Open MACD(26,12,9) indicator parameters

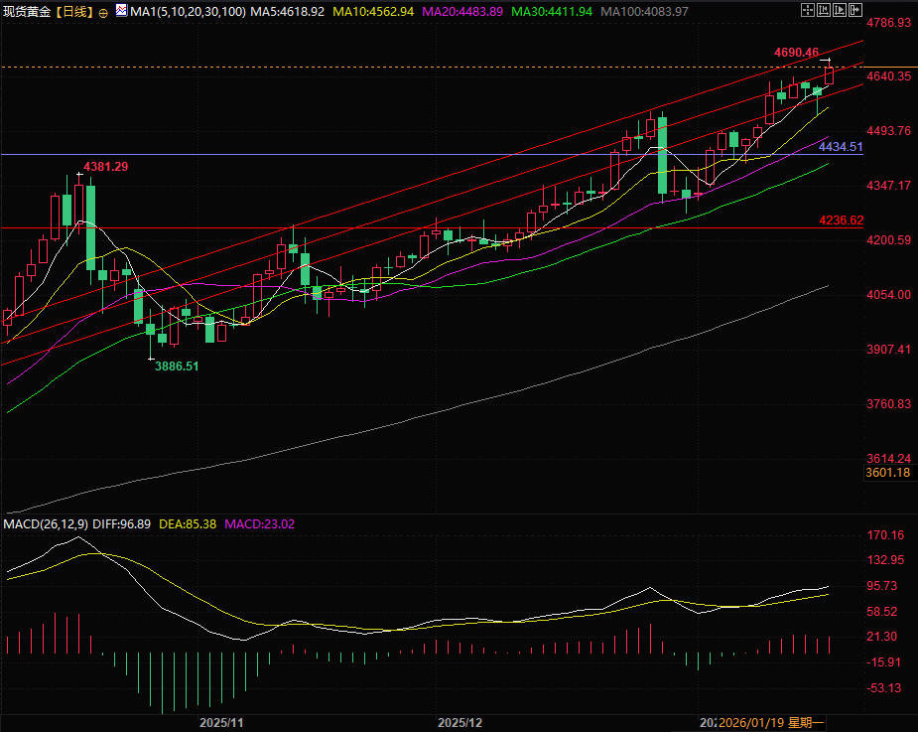[47, 523]
